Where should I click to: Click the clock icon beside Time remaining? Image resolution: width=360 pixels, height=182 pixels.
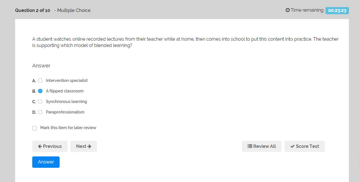coord(288,10)
